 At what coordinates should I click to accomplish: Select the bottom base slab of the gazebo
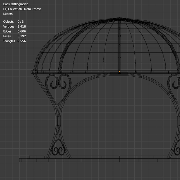(100, 160)
